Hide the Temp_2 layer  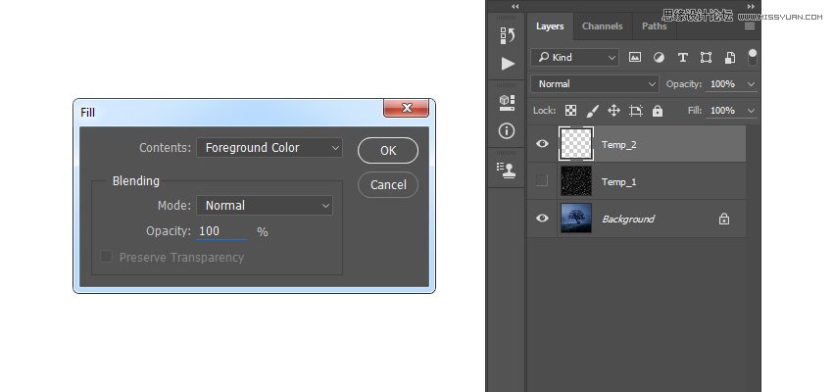tap(542, 144)
